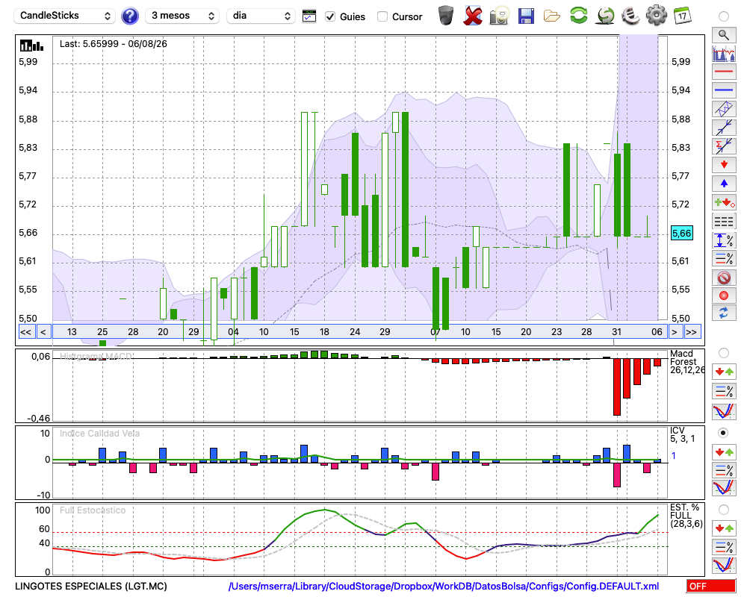
Task: Click the date axis scrollbar track
Action: [359, 332]
